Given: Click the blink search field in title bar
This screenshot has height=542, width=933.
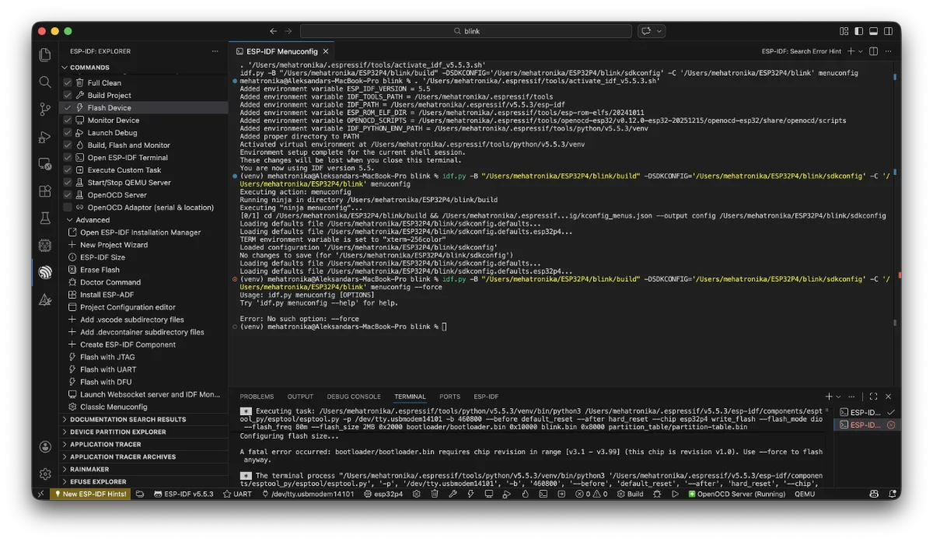Looking at the screenshot, I should pyautogui.click(x=466, y=31).
